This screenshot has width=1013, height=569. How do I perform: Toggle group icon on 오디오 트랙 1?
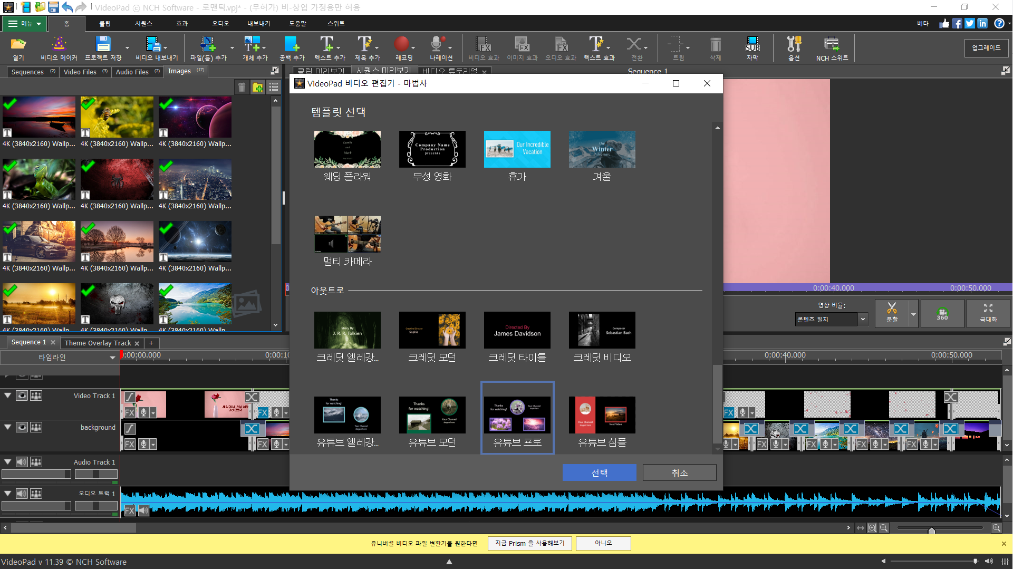36,494
